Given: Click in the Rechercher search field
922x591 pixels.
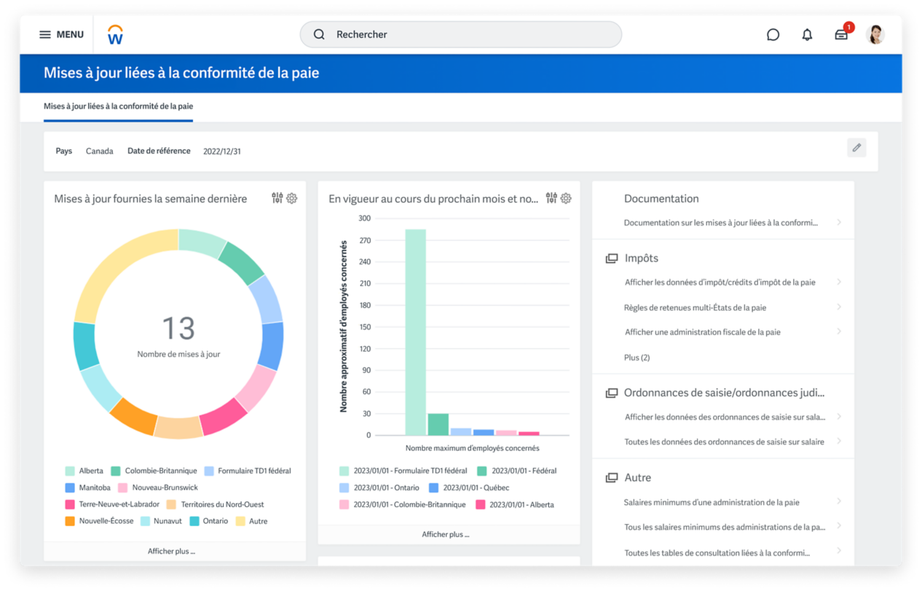Looking at the screenshot, I should pos(461,34).
